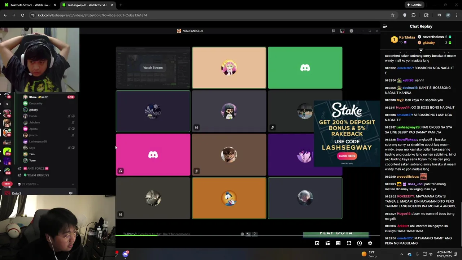Click deshuu15 username in chat
462x260 pixels.
pos(410,88)
